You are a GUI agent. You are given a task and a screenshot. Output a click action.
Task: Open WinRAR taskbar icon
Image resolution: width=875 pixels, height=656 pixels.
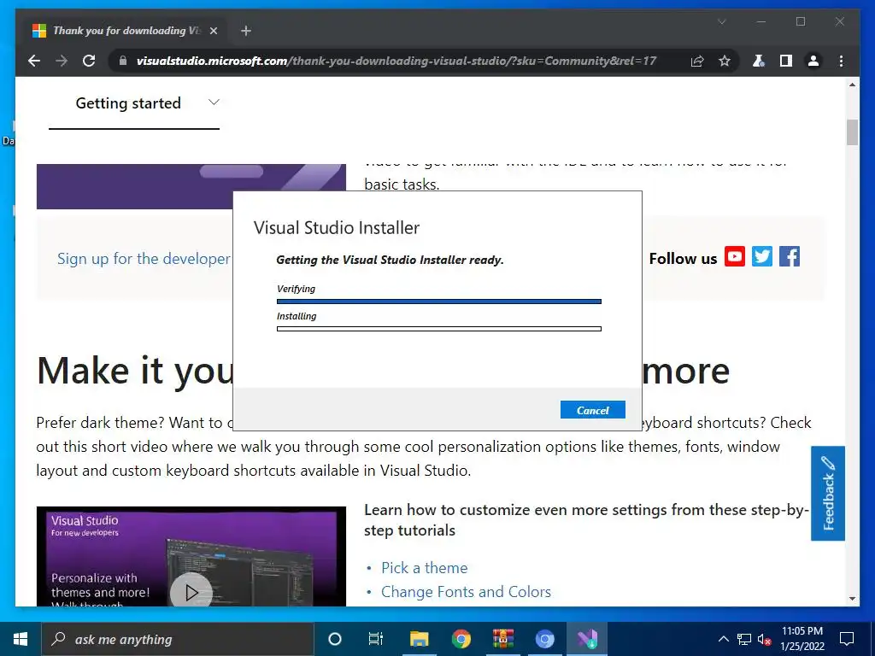point(502,639)
